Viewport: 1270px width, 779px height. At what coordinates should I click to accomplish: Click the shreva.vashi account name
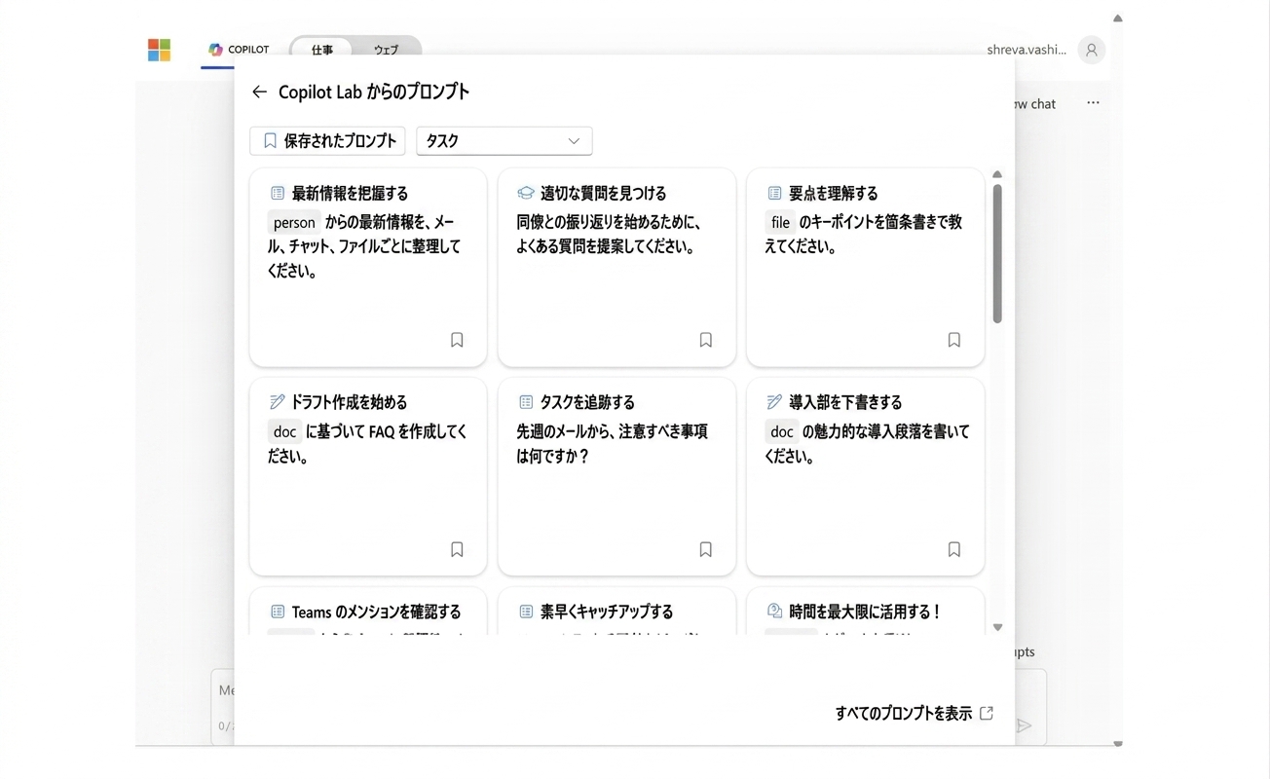[1027, 50]
